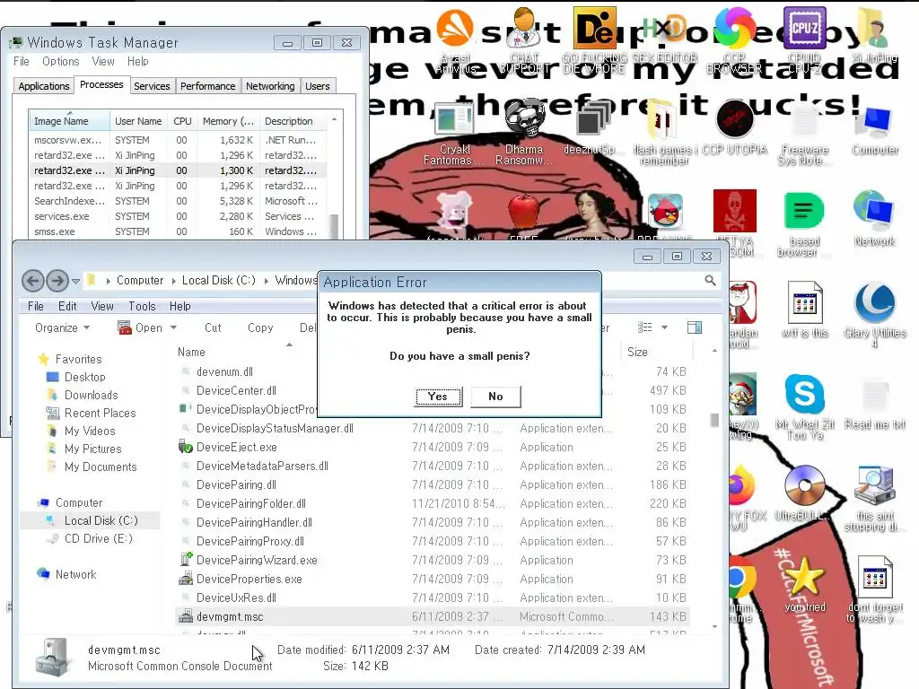Click No in the Application Error dialog

495,397
